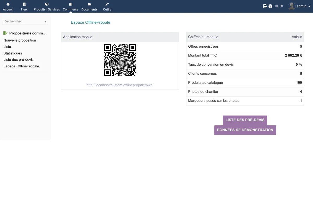Click the Photos de chantier value 4
Image resolution: width=313 pixels, height=210 pixels.
click(x=301, y=92)
